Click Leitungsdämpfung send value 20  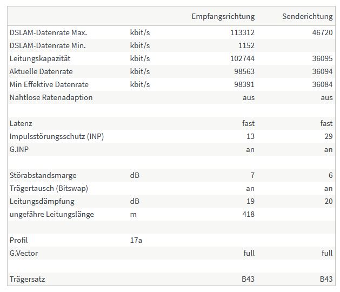point(329,201)
